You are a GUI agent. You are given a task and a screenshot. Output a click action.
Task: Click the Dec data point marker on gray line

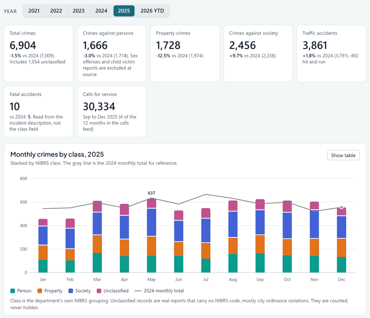[x=342, y=207]
